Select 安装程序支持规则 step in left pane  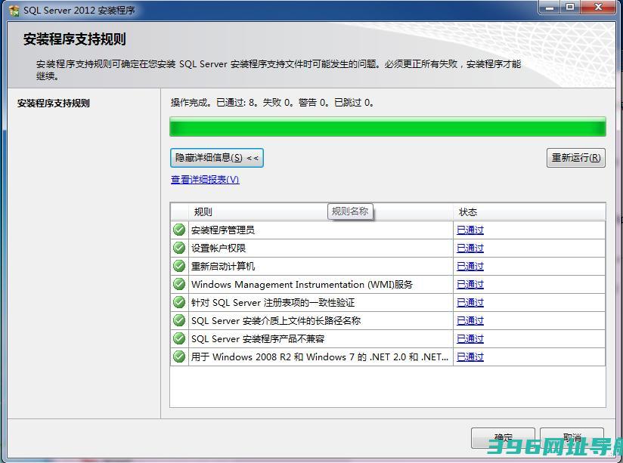pyautogui.click(x=54, y=103)
